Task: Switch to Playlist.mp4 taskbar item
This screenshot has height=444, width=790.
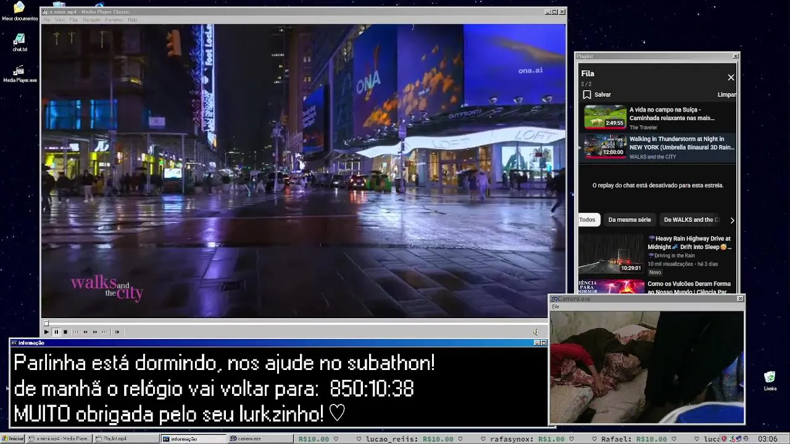Action: point(127,438)
